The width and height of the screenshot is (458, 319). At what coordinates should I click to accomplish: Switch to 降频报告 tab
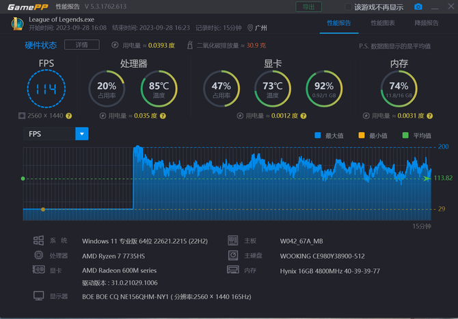pos(427,23)
